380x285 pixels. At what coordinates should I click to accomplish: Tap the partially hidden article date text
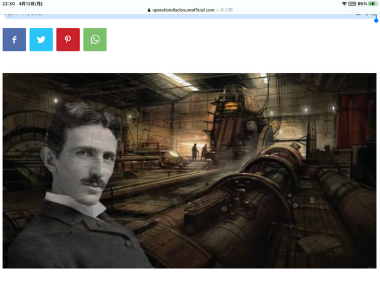(25, 14)
